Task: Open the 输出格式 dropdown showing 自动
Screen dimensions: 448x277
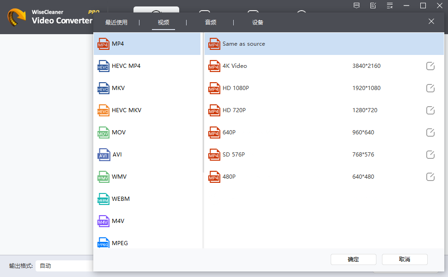Action: pos(66,266)
